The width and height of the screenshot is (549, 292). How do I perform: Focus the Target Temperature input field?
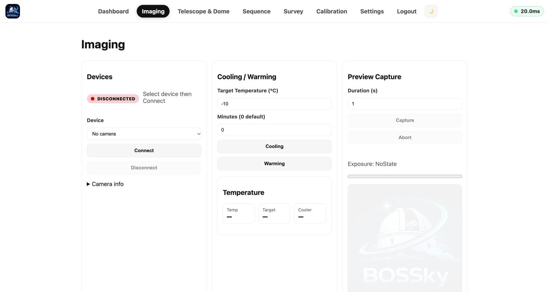click(x=274, y=104)
